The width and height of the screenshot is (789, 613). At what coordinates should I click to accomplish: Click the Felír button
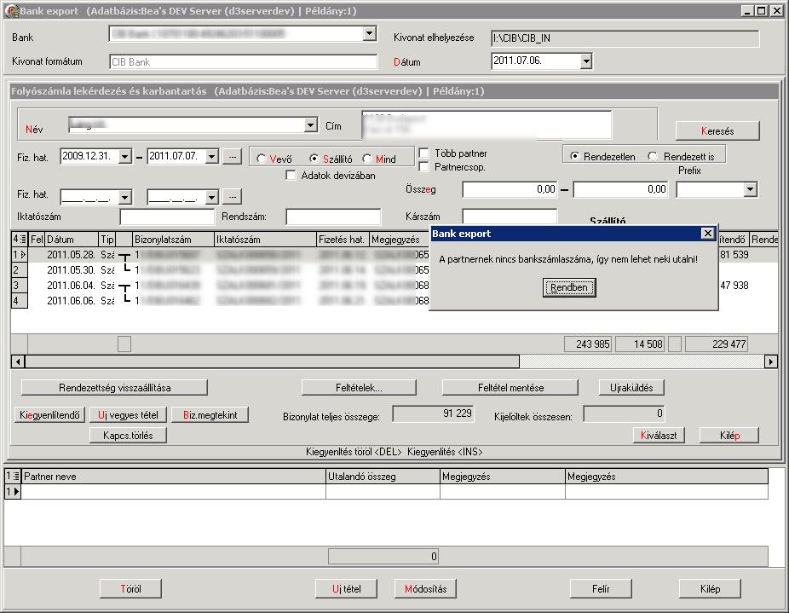pyautogui.click(x=601, y=588)
